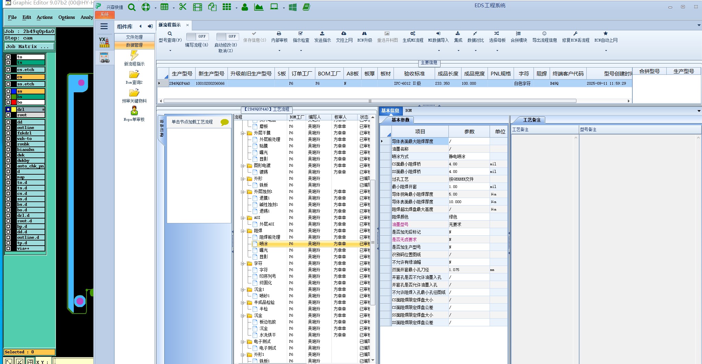Click the green user person icon

pyautogui.click(x=245, y=7)
